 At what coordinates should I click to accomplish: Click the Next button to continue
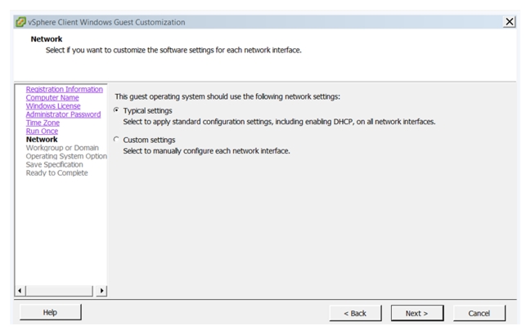point(417,314)
